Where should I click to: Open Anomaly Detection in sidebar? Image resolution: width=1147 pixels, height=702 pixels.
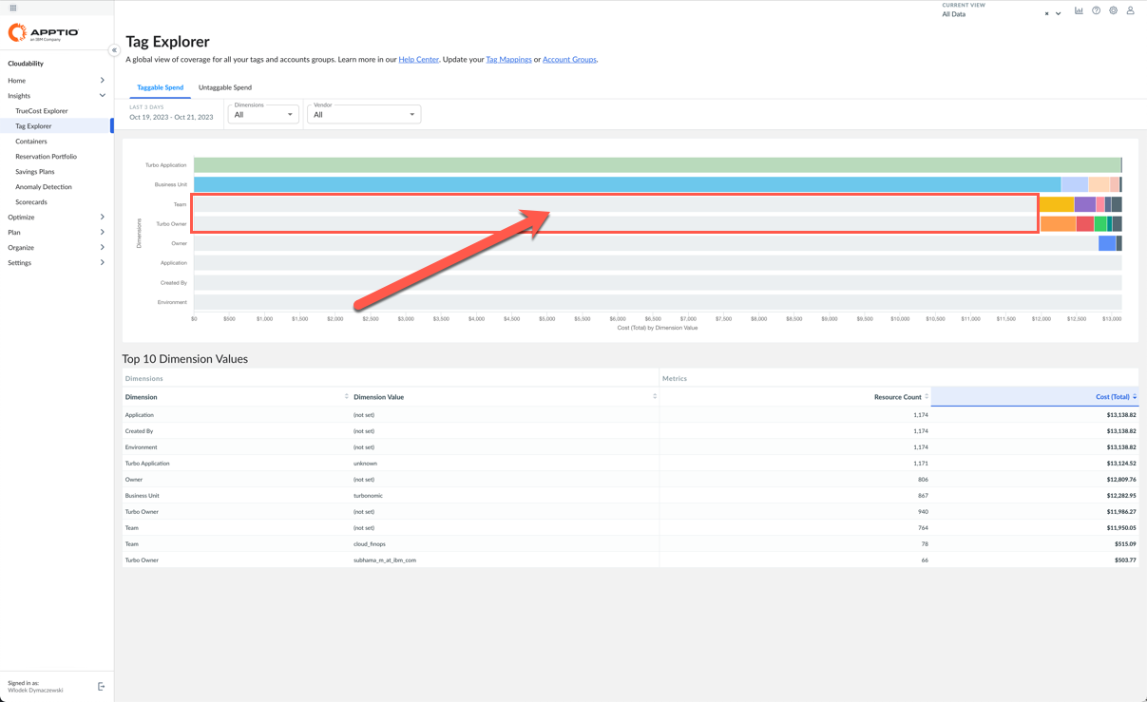(x=44, y=187)
